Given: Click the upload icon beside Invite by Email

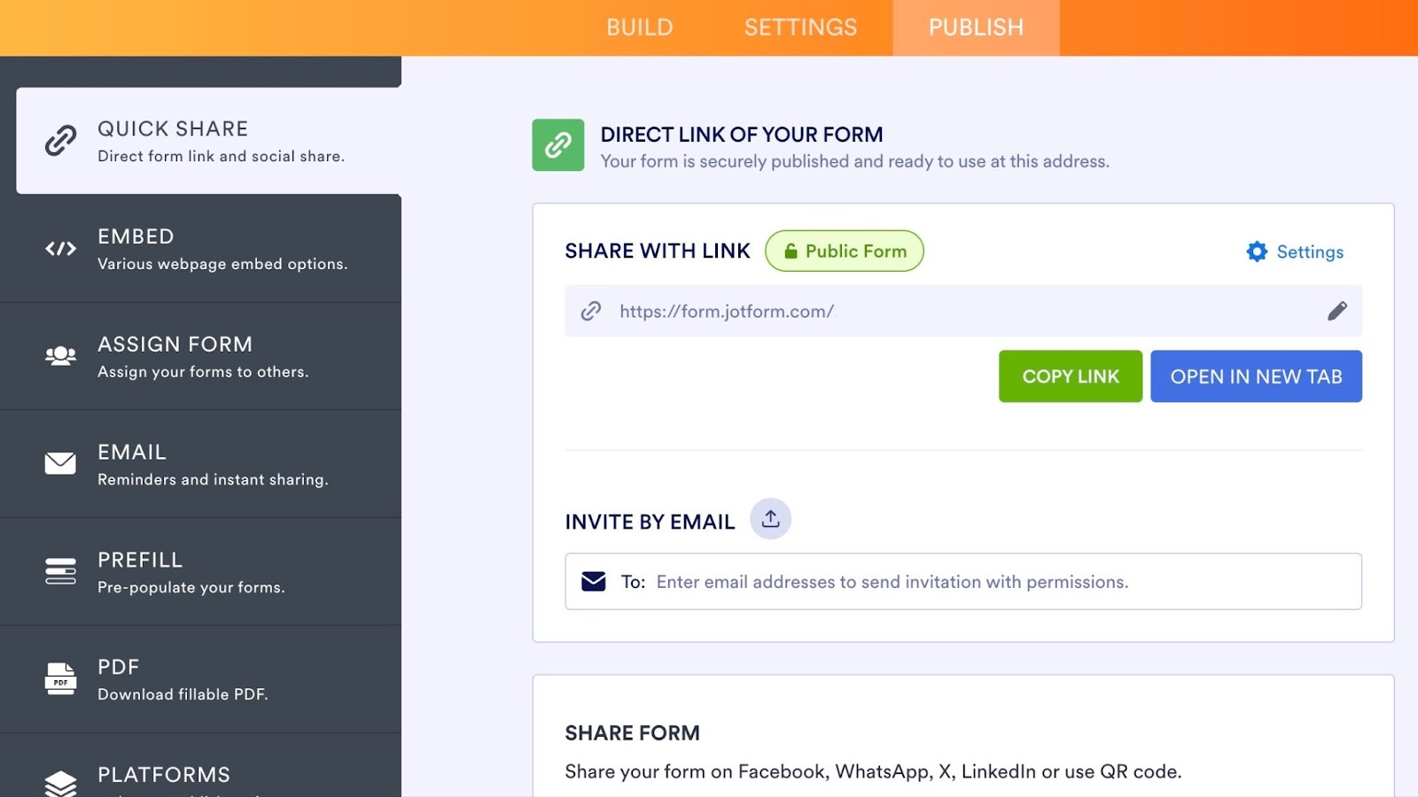Looking at the screenshot, I should coord(770,519).
